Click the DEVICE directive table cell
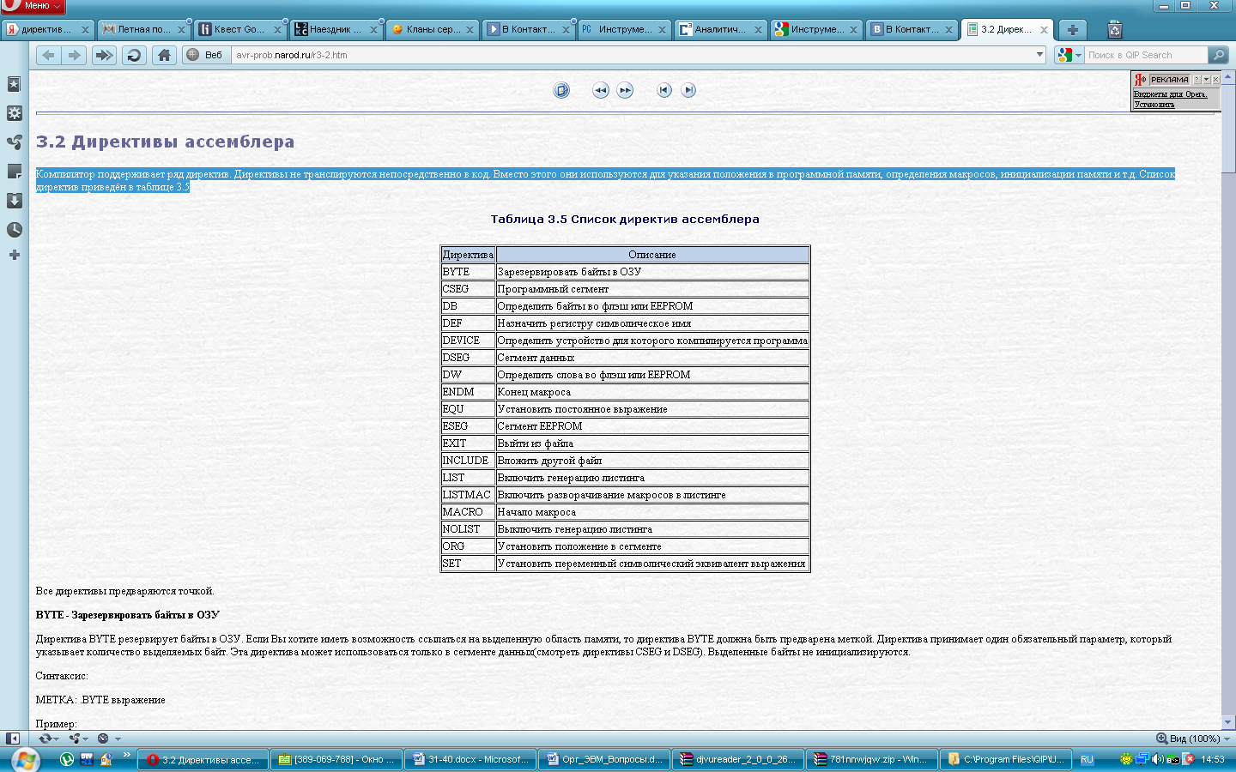This screenshot has height=772, width=1236. pyautogui.click(x=469, y=341)
